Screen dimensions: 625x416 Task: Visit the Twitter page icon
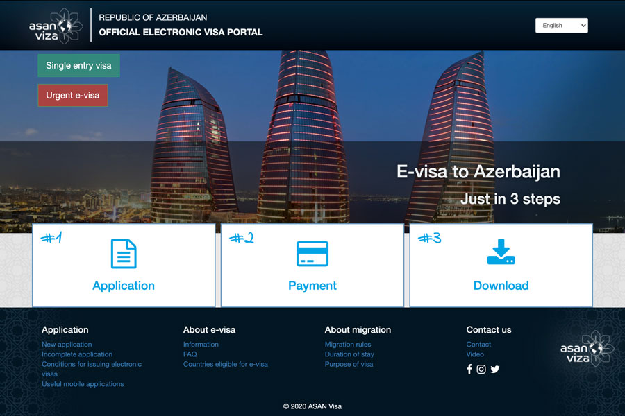495,370
